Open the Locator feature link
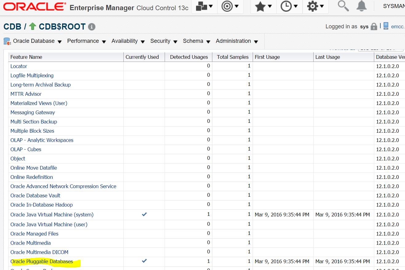This screenshot has width=405, height=270. pyautogui.click(x=19, y=66)
